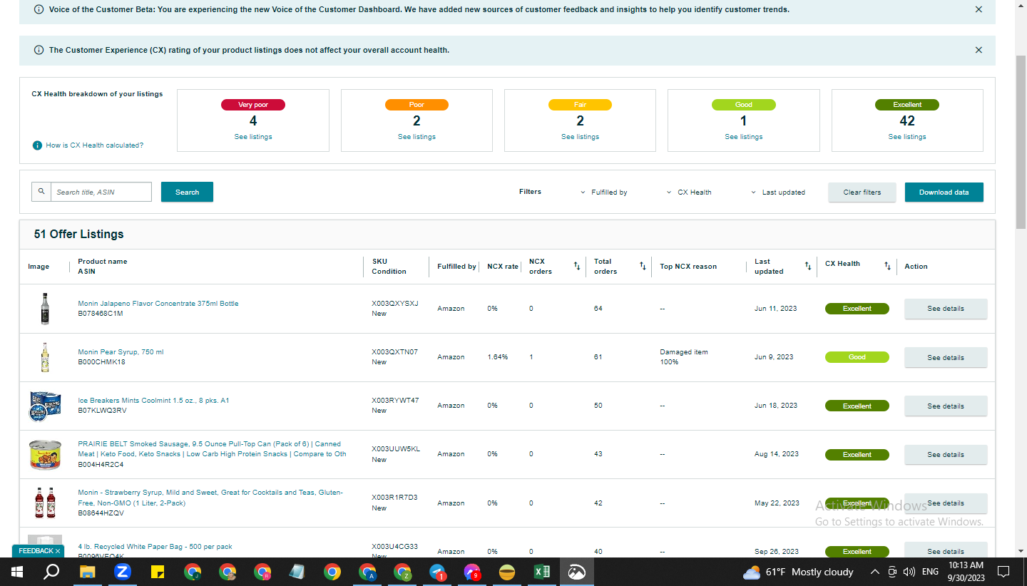See listings under Fair
This screenshot has width=1027, height=586.
(x=580, y=137)
